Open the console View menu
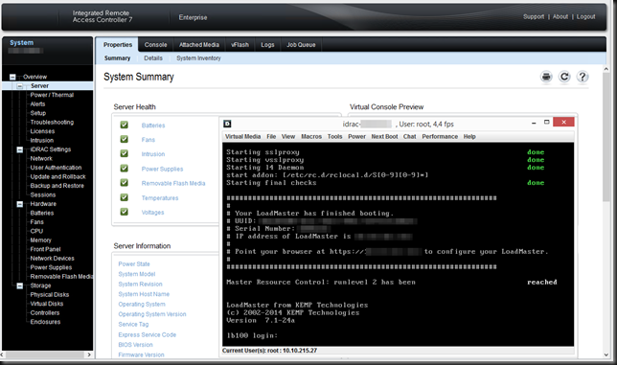Viewport: 617px width, 365px height. (288, 136)
